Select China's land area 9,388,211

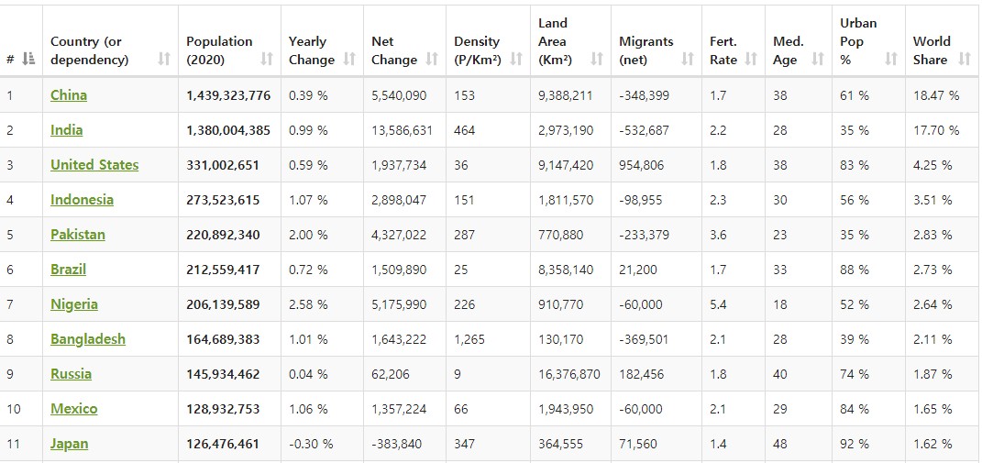tap(565, 96)
